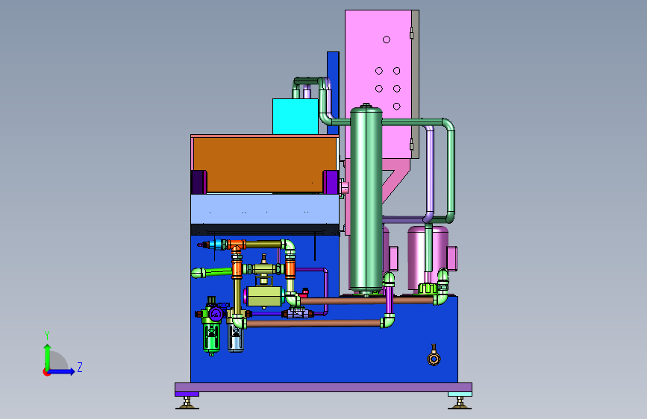Select the dark purple block at orange cover's left

(199, 182)
